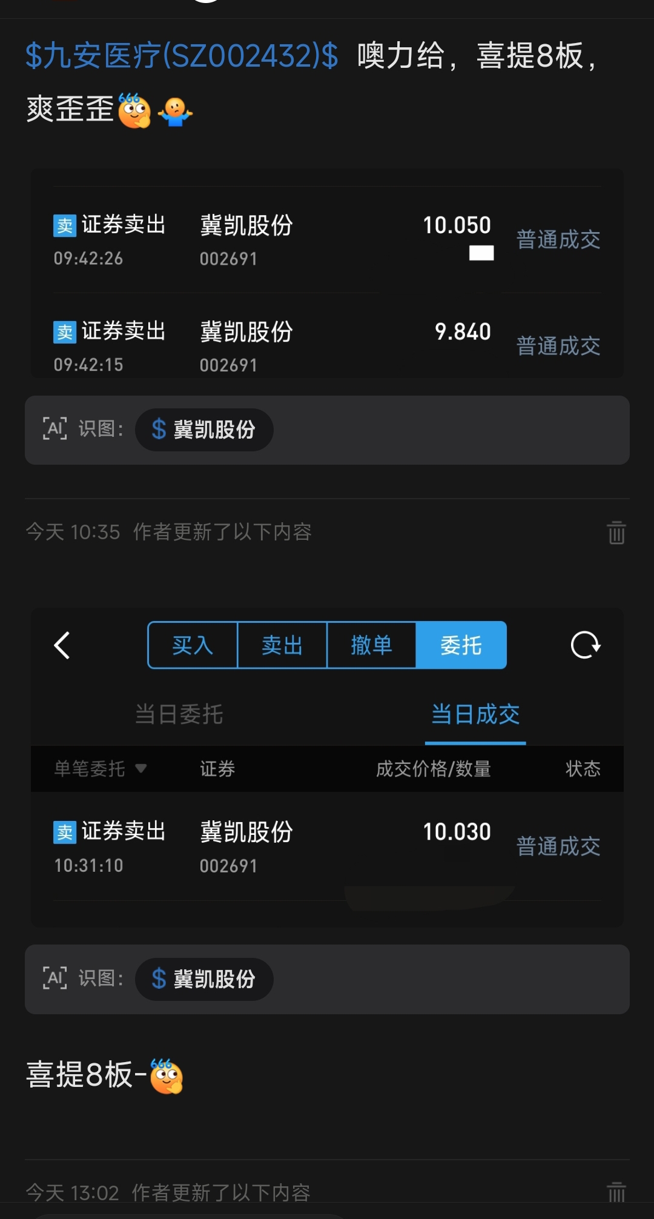Switch to 当日委托 sub-tab
This screenshot has width=654, height=1219.
click(x=179, y=714)
